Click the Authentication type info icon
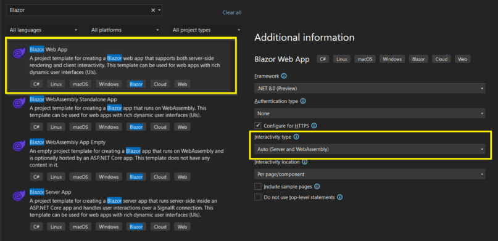Image resolution: width=498 pixels, height=241 pixels. click(302, 101)
